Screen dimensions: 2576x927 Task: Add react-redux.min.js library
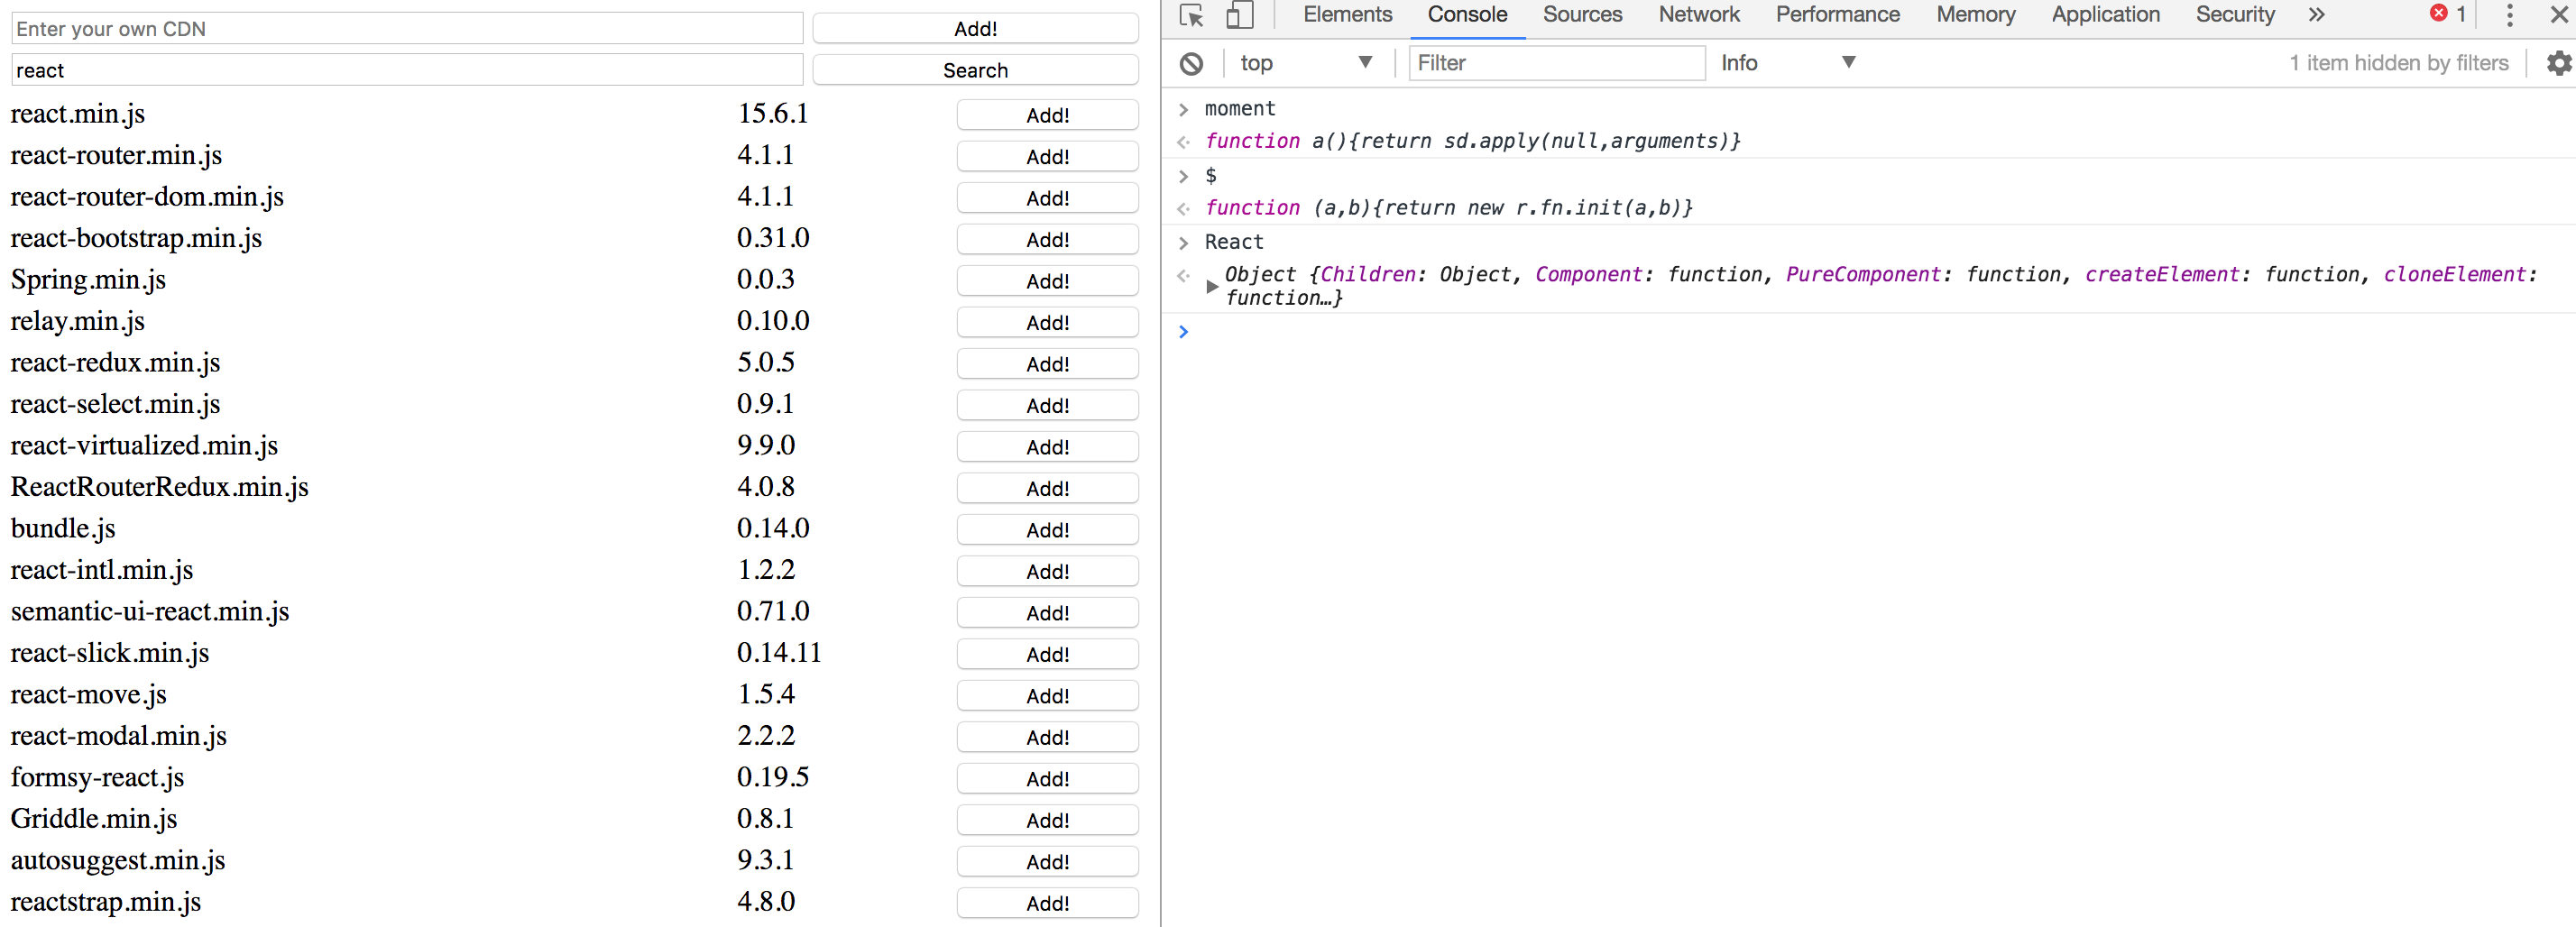[x=1047, y=364]
